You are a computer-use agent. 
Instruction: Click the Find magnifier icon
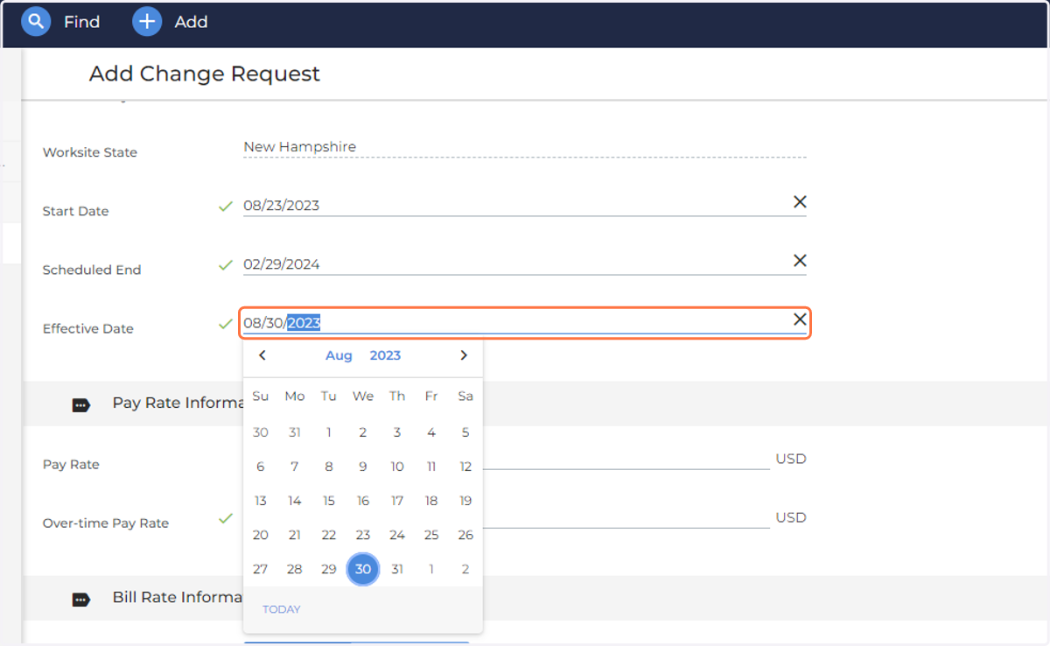[x=36, y=21]
